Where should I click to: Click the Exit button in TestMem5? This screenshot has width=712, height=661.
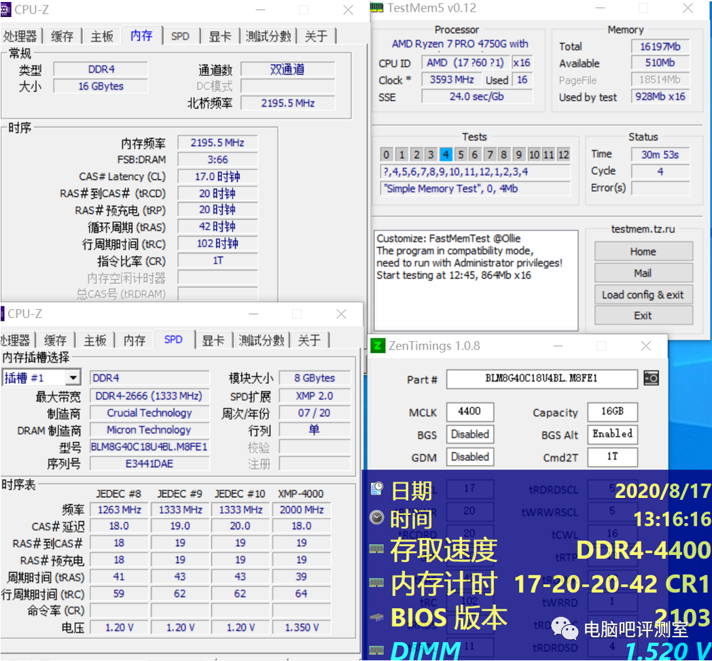[x=643, y=315]
